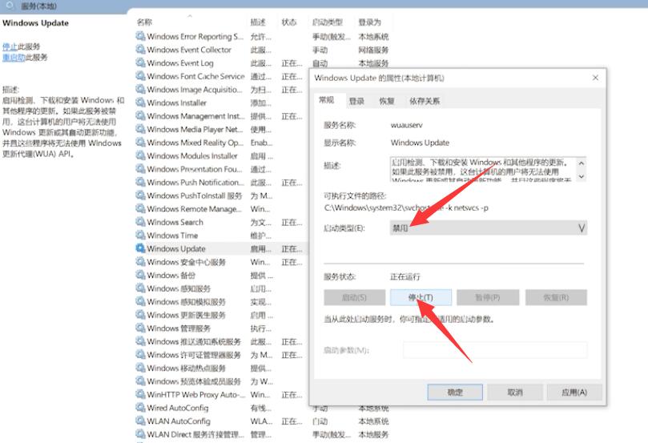Click the greyed 暂停(P) button
Screen dimensions: 648x443
[488, 297]
